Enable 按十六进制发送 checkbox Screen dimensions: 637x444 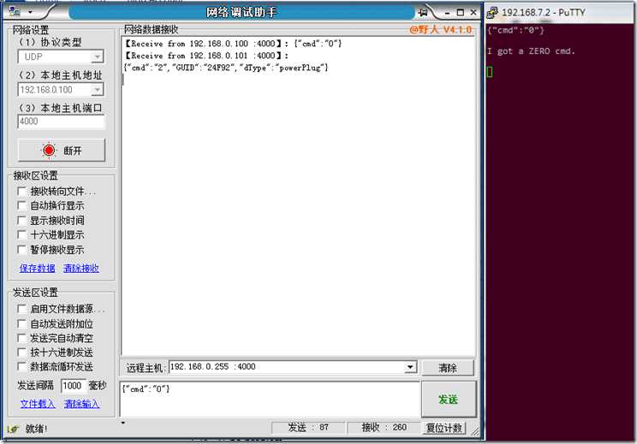(21, 352)
